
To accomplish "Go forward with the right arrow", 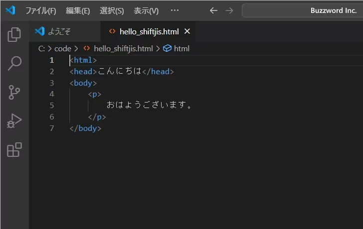I will (x=229, y=10).
